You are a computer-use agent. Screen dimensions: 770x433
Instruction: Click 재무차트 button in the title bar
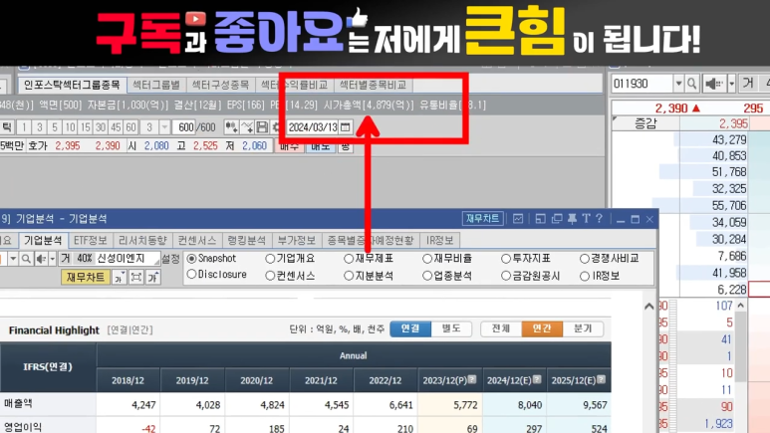tap(483, 218)
